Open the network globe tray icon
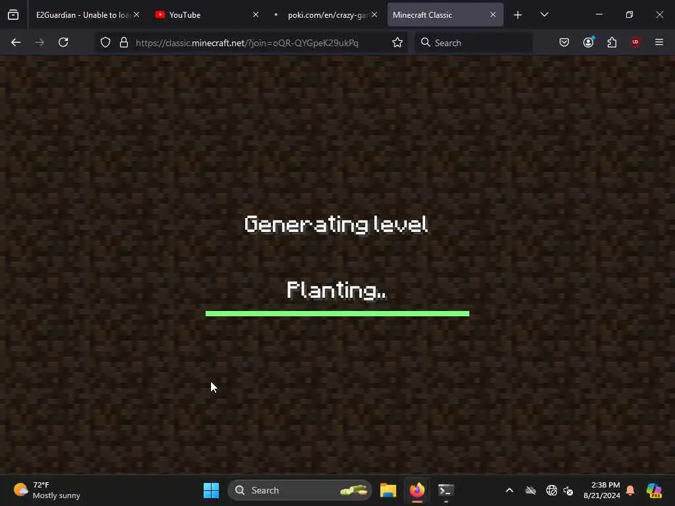 [x=552, y=490]
